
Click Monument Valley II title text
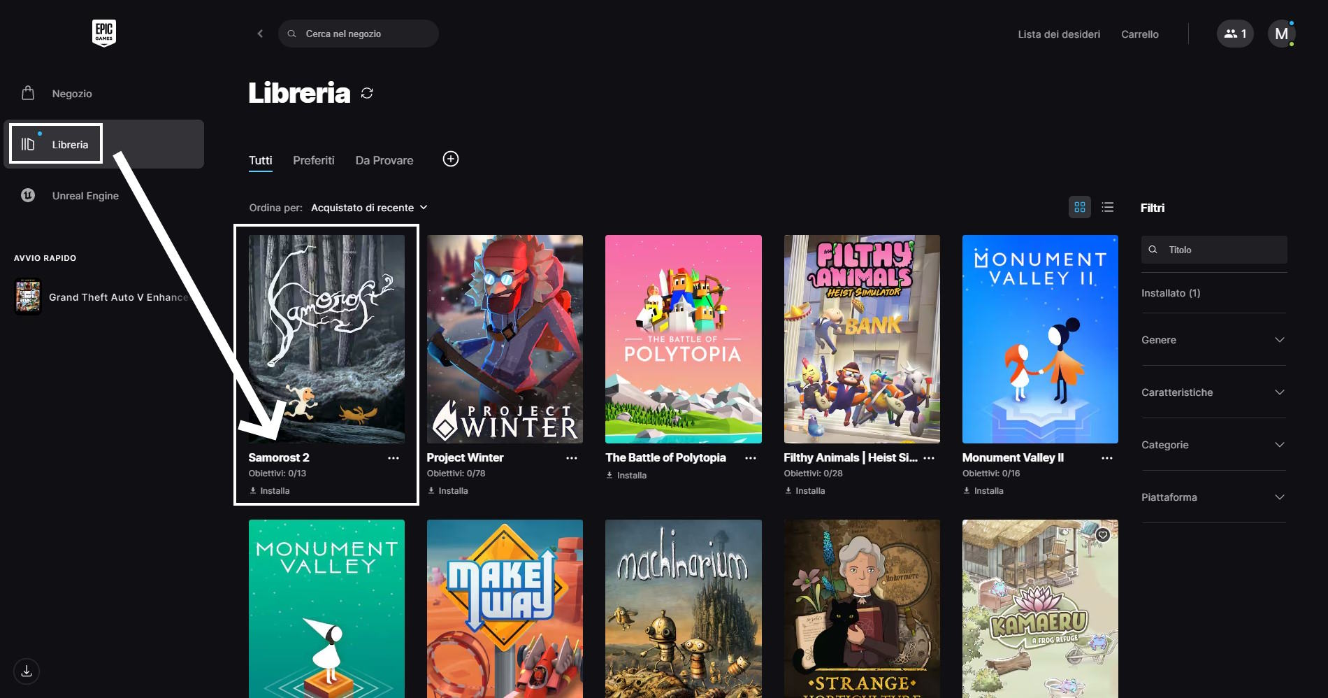coord(1013,457)
